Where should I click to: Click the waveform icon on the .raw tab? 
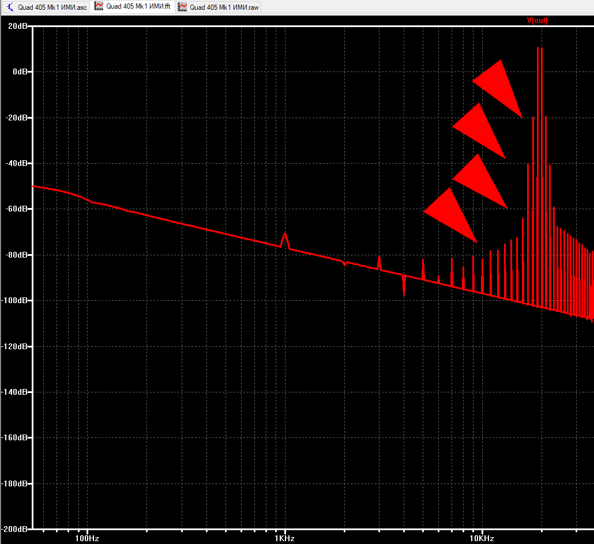point(182,7)
